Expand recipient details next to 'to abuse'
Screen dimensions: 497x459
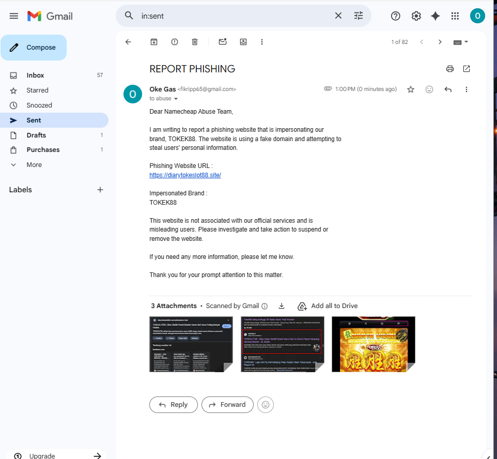[x=176, y=99]
